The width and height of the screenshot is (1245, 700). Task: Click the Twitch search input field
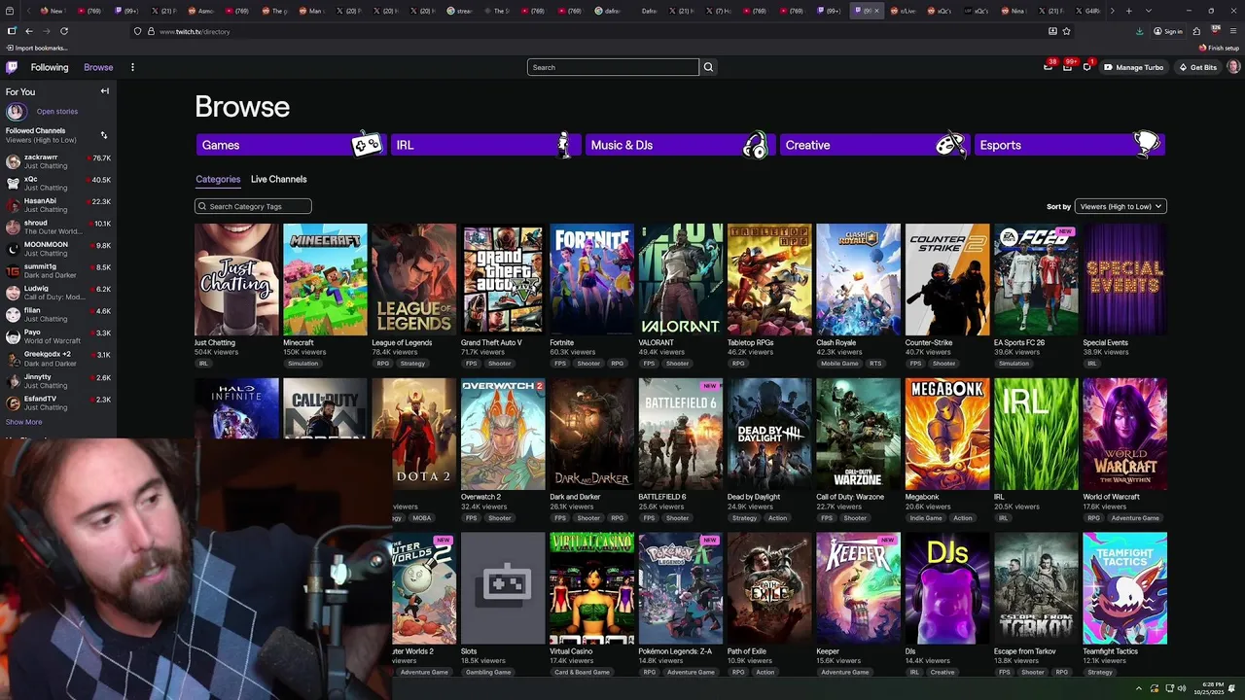click(x=613, y=67)
